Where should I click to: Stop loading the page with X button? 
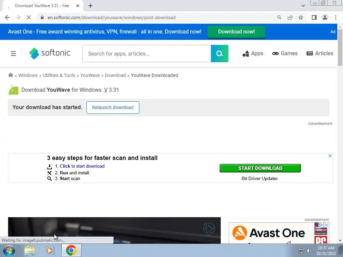pyautogui.click(x=29, y=17)
